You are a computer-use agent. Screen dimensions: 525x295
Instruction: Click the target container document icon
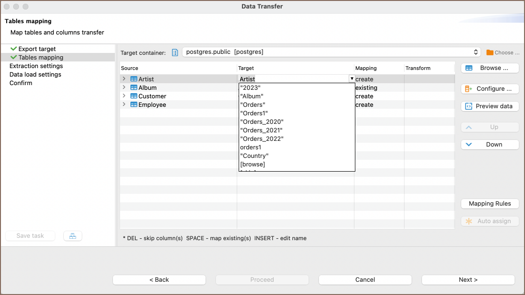175,52
